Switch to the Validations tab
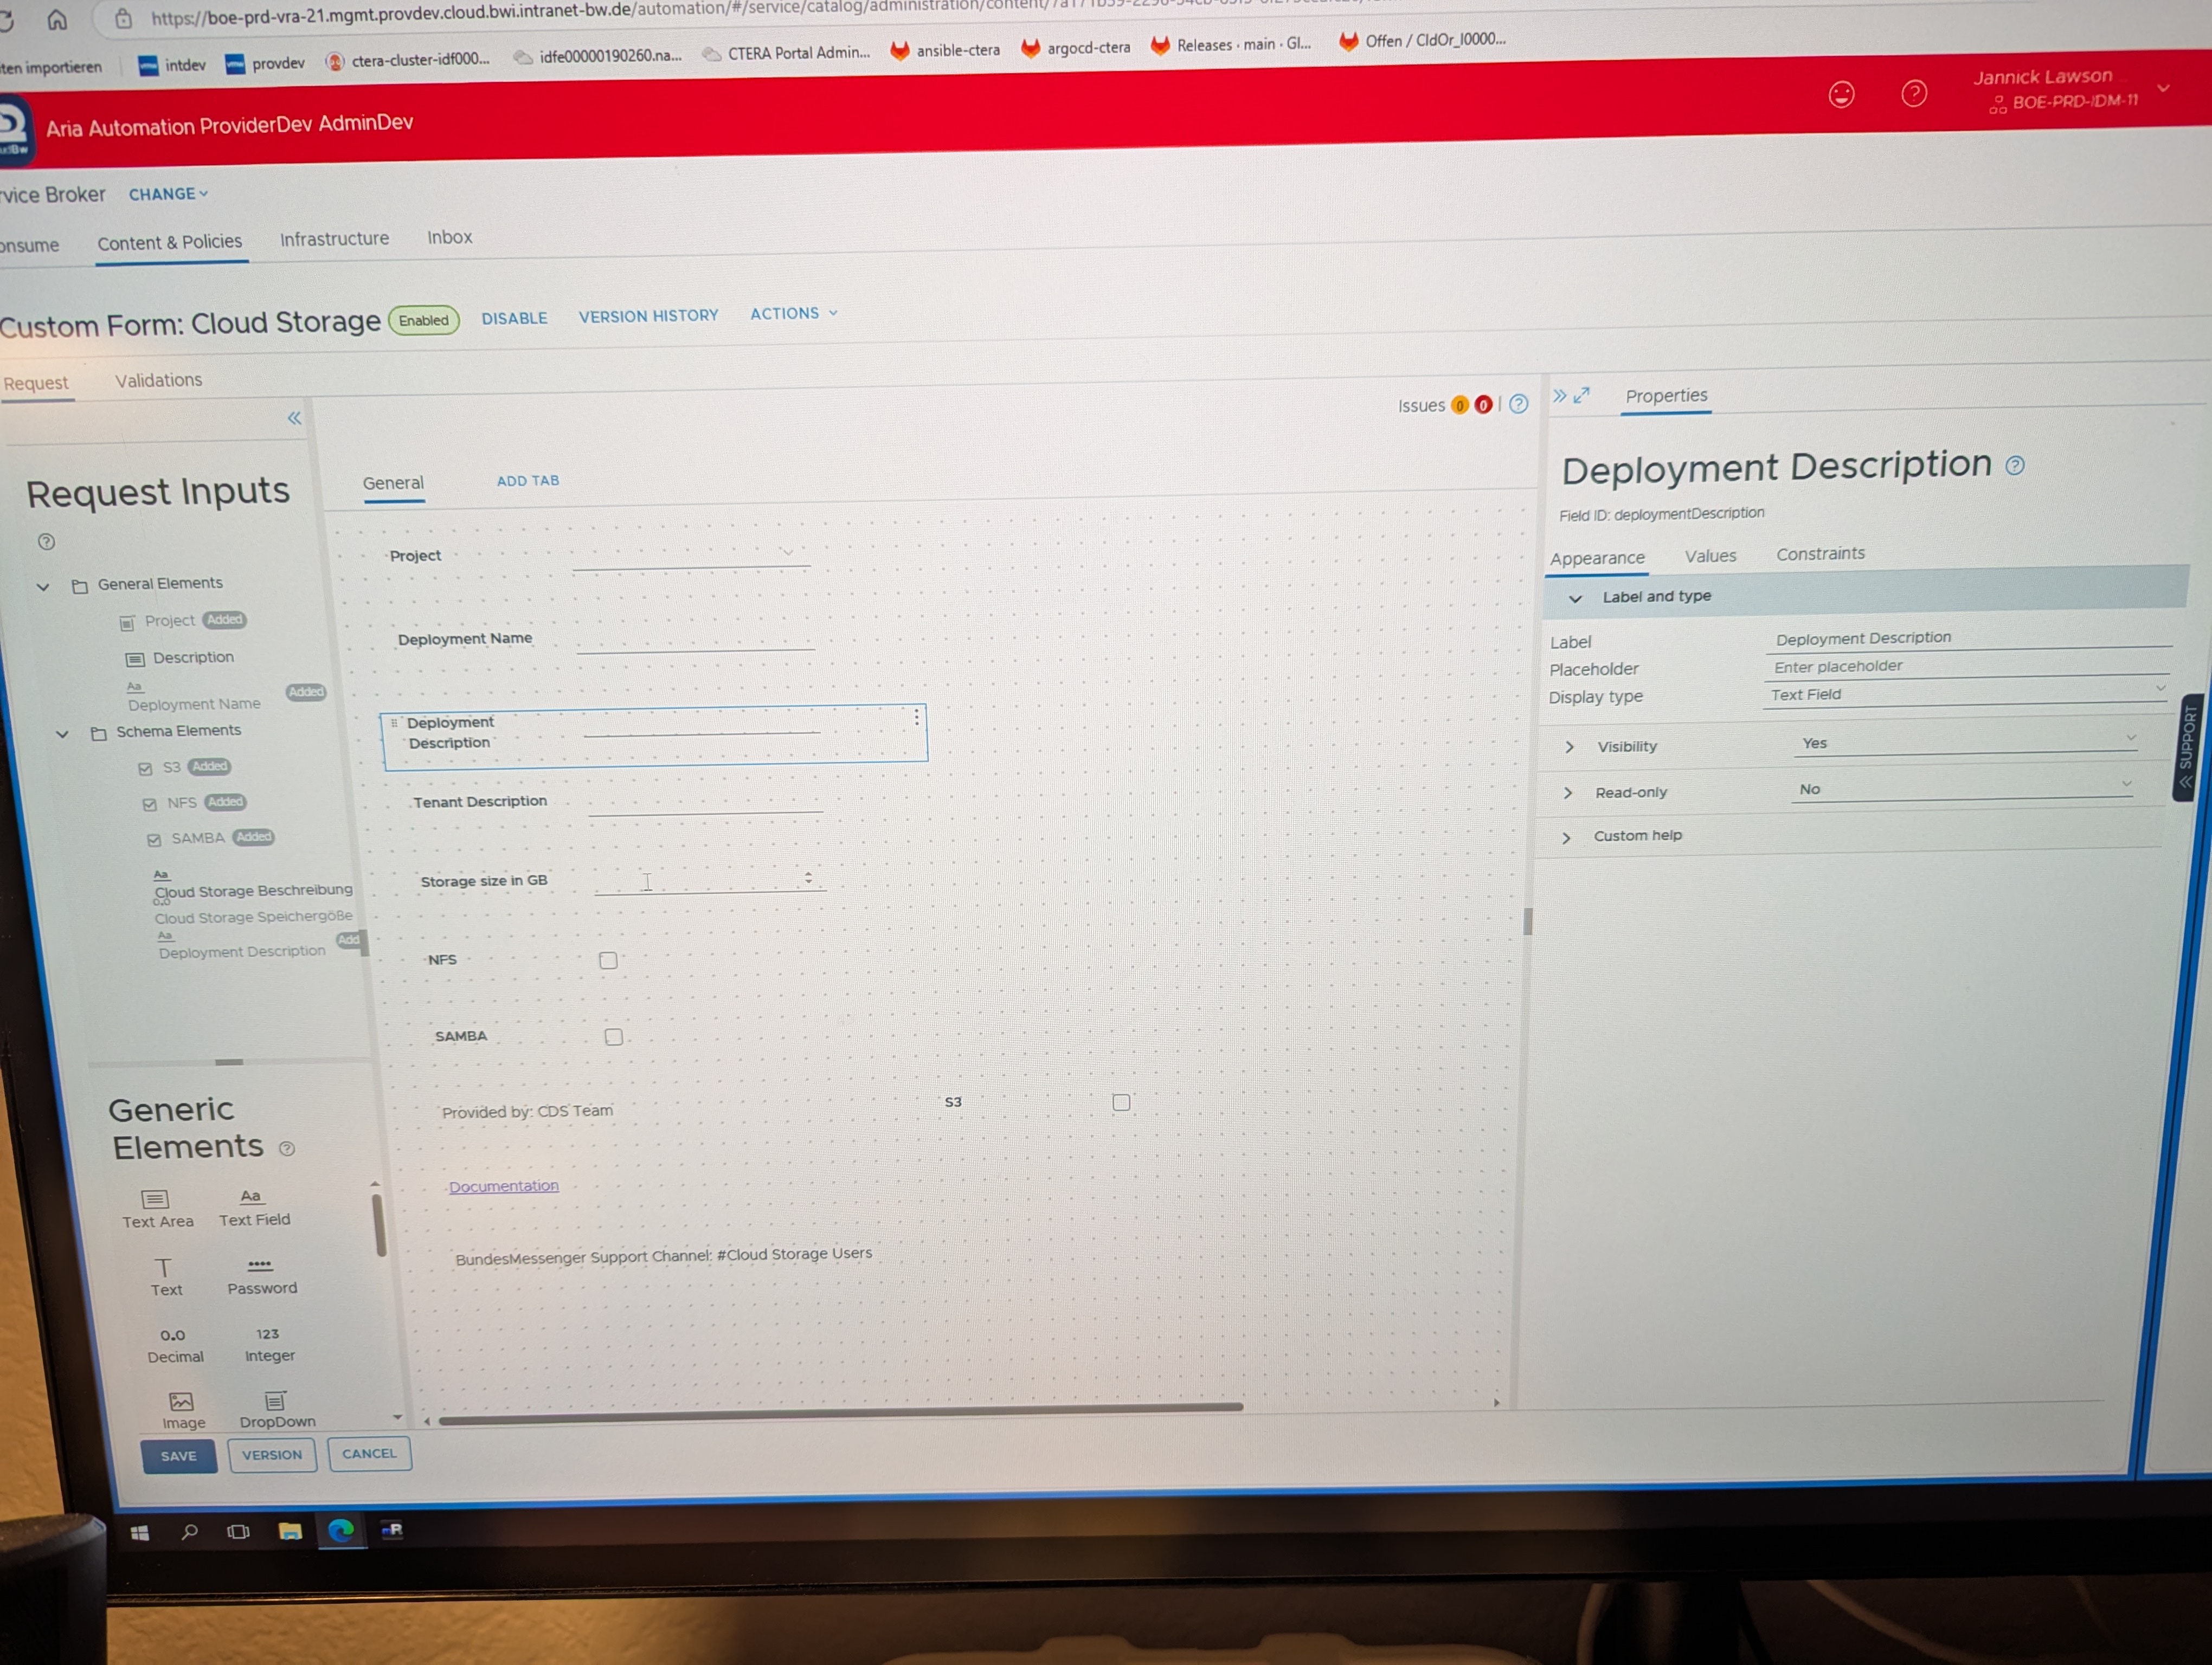The height and width of the screenshot is (1665, 2212). 158,380
